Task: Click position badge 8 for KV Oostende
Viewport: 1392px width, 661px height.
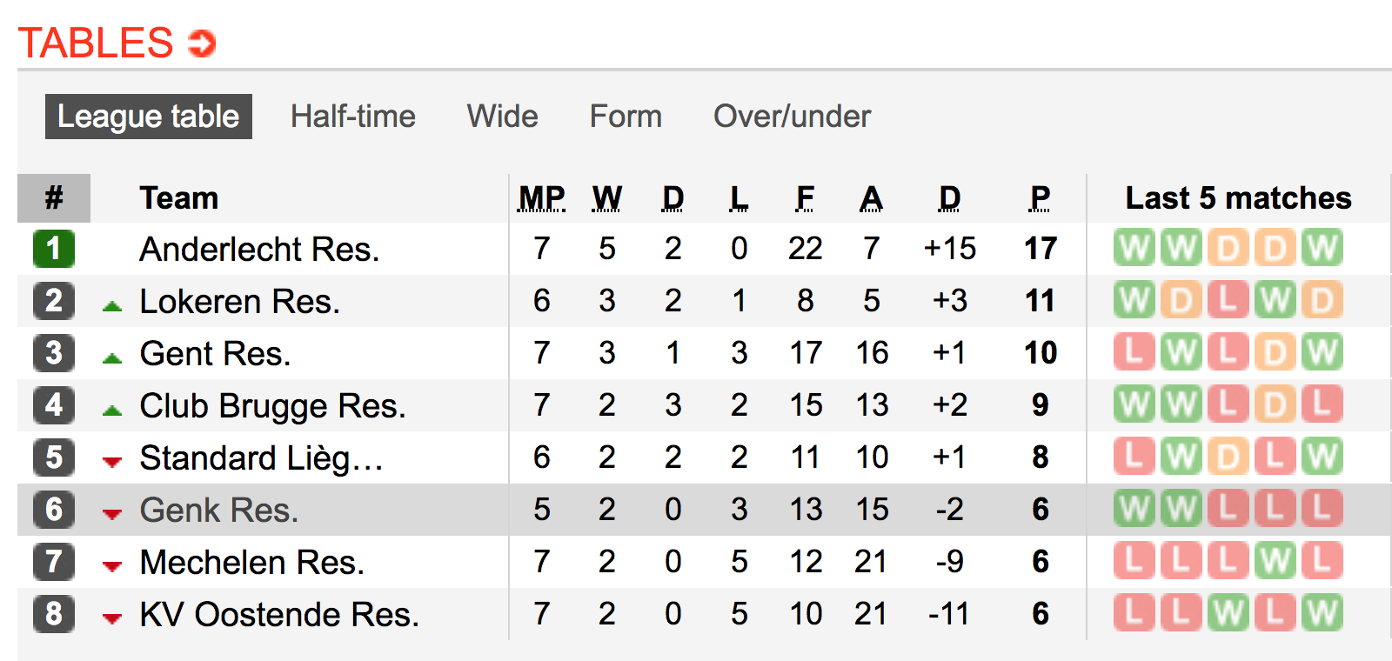Action: coord(54,613)
